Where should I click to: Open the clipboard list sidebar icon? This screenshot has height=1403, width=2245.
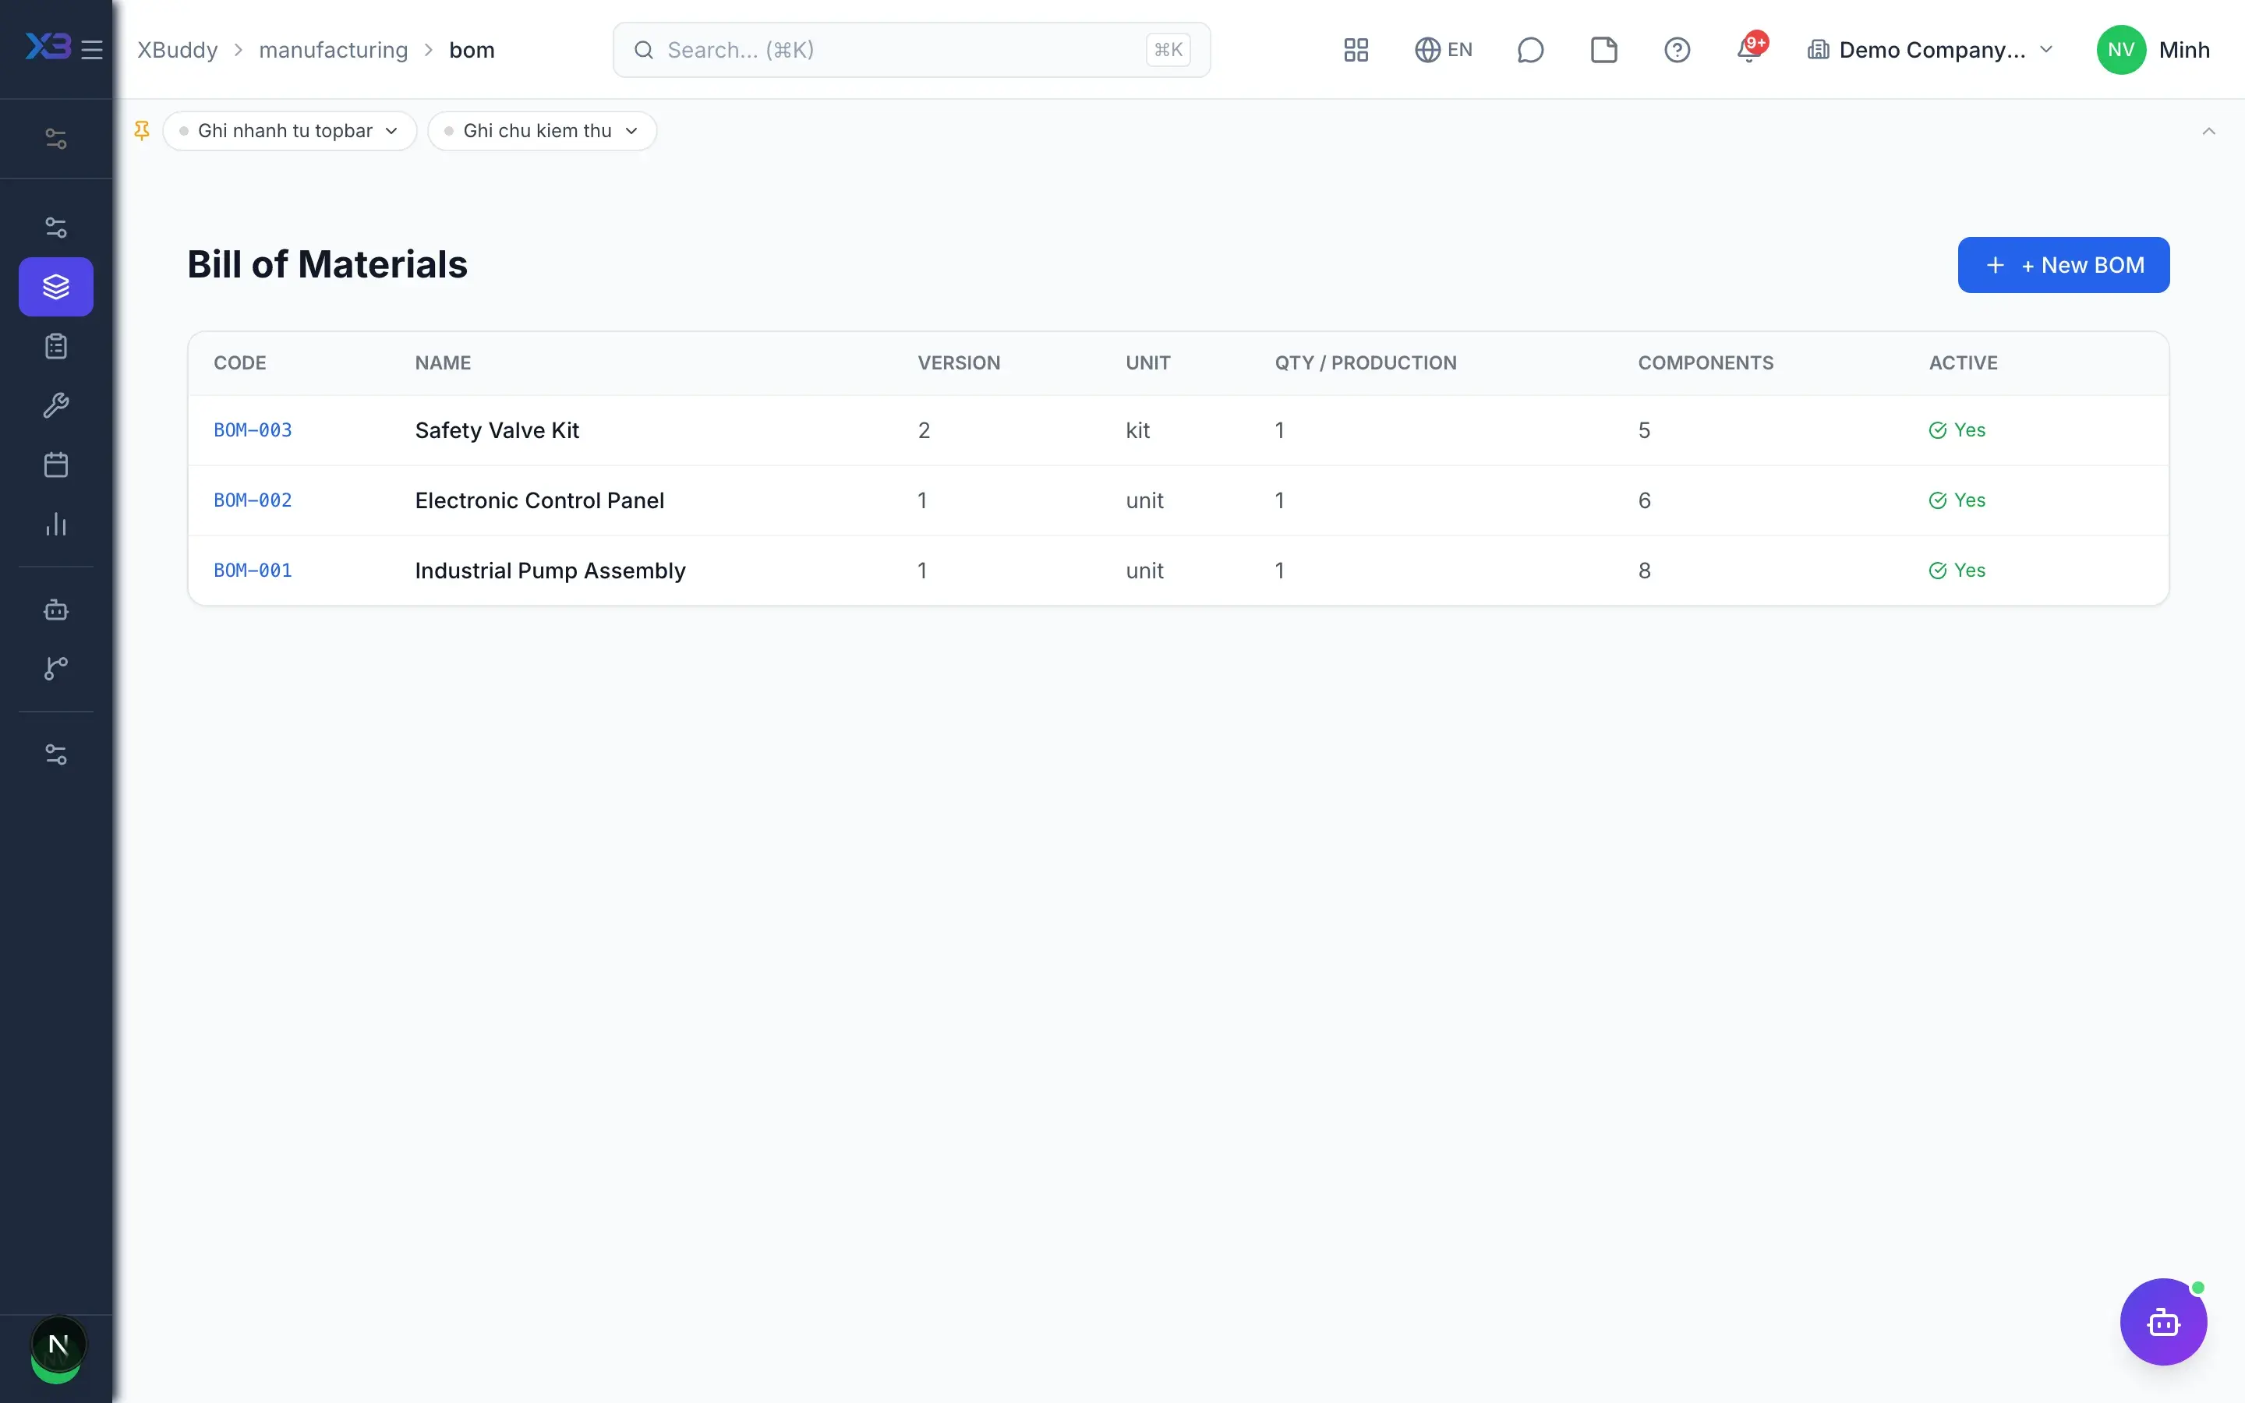pos(55,346)
